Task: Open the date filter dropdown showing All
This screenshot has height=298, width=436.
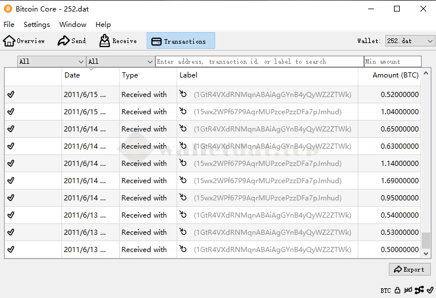Action: [51, 61]
